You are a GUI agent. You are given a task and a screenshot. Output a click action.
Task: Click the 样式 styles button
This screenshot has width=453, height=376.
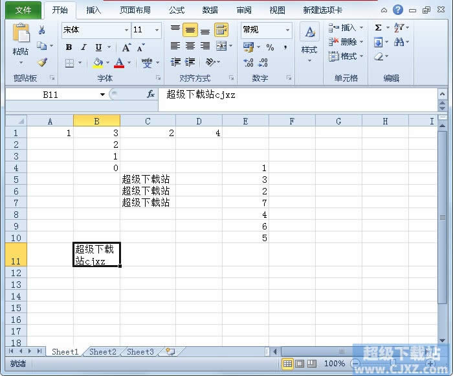tap(309, 42)
